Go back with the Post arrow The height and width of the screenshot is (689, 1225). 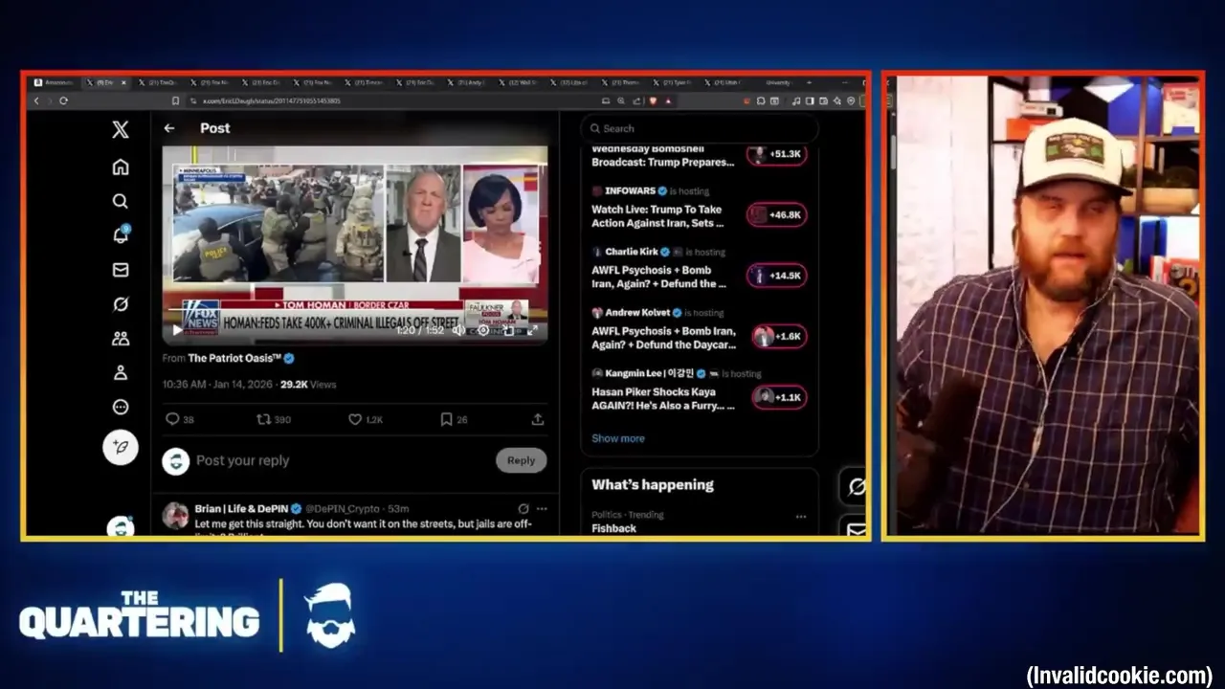coord(169,128)
